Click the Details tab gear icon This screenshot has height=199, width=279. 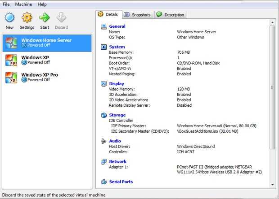click(x=100, y=14)
